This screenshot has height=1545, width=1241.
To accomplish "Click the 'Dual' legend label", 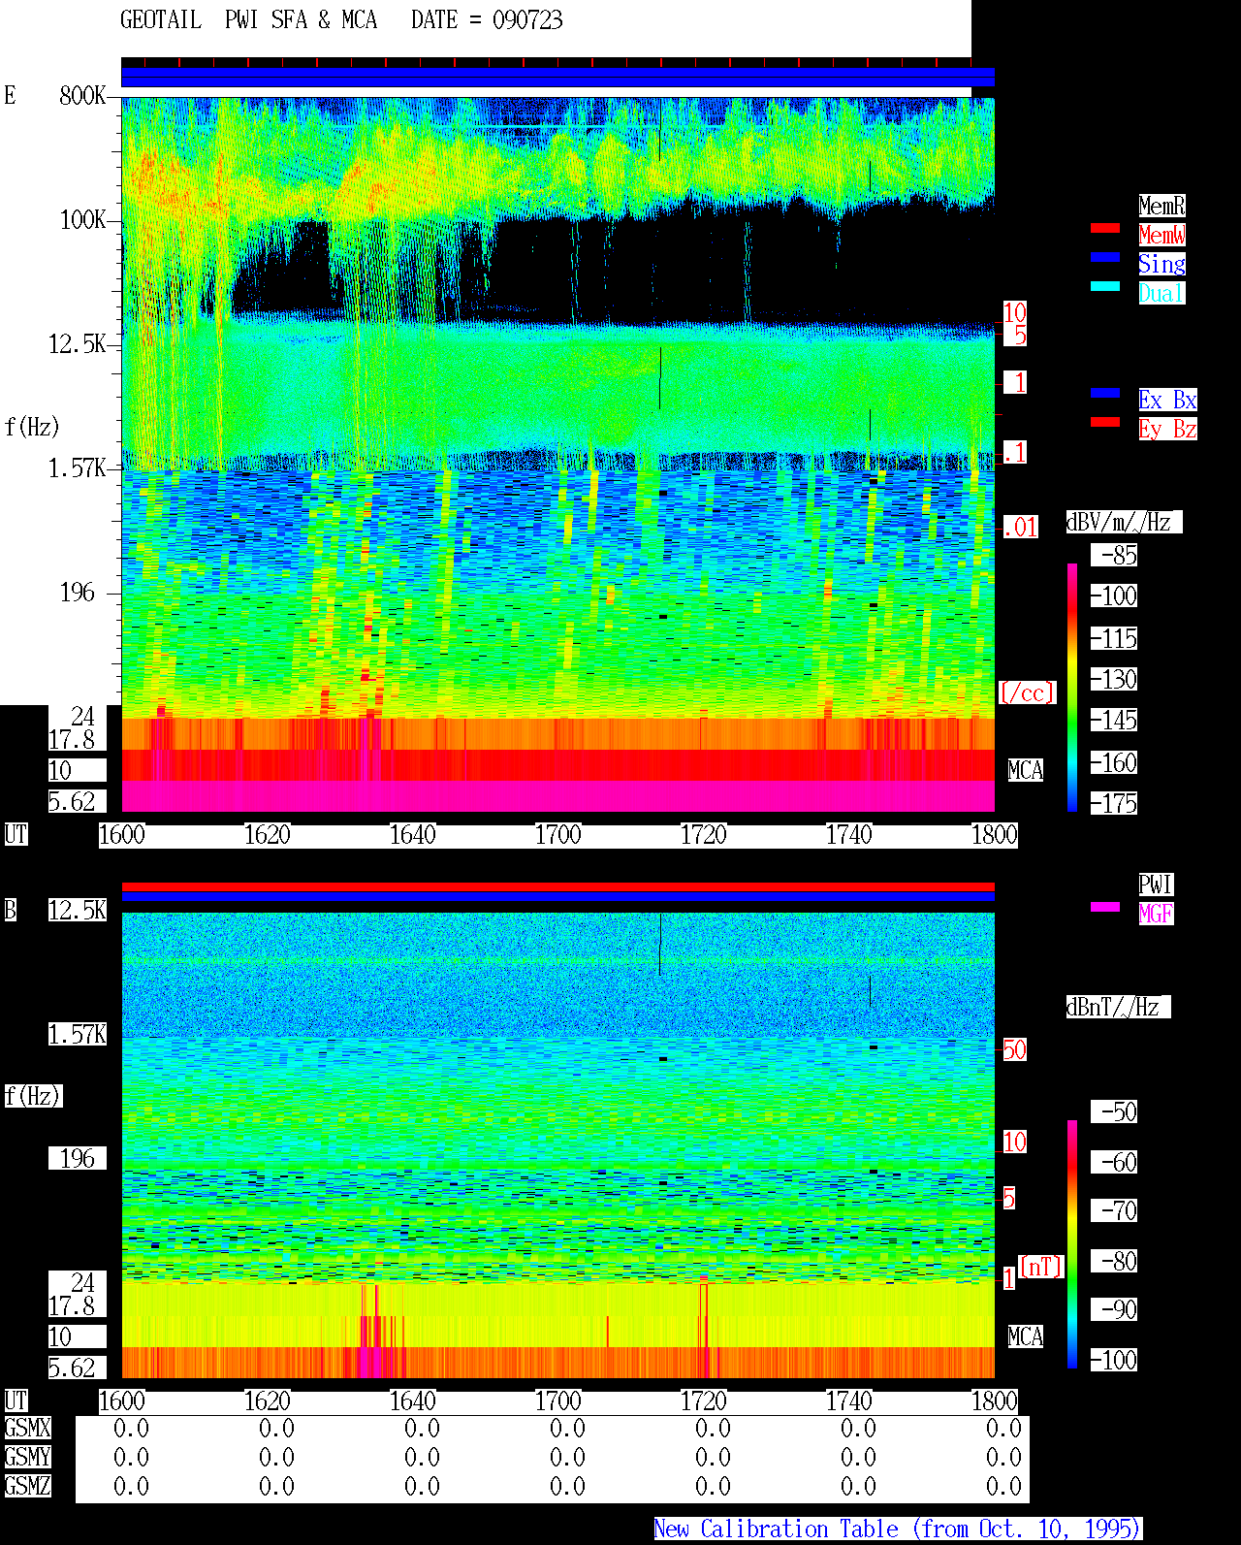I will (x=1161, y=293).
